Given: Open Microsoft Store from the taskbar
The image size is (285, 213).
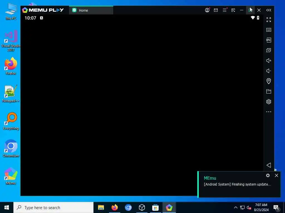Looking at the screenshot, I should [155, 207].
